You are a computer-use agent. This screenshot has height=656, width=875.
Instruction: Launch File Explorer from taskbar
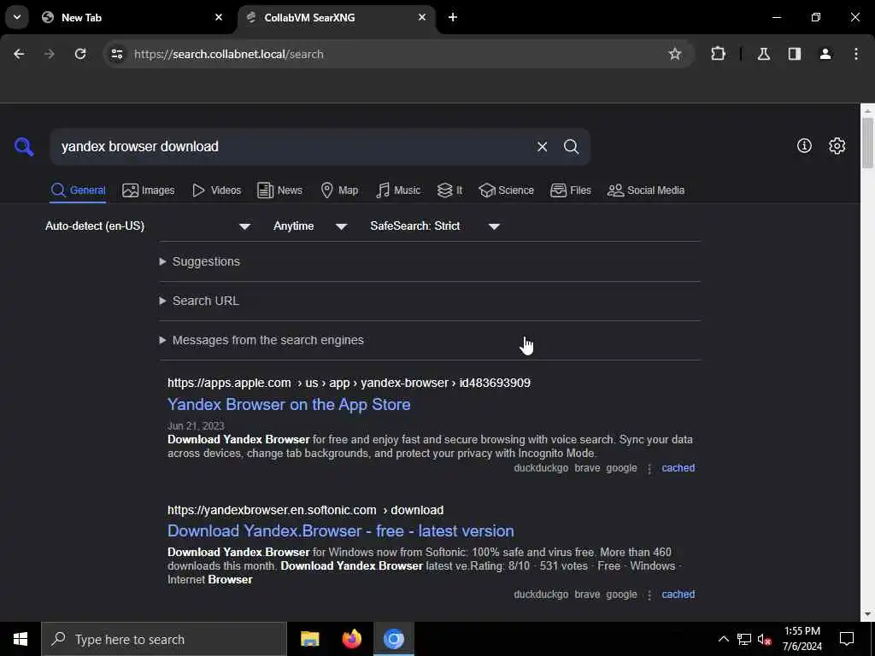click(x=309, y=639)
